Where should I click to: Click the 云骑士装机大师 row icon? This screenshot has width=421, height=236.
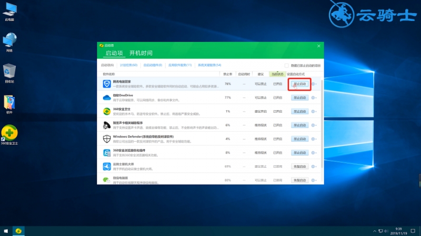click(107, 166)
